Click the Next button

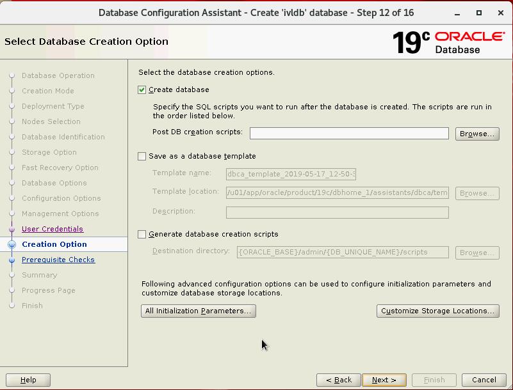384,380
